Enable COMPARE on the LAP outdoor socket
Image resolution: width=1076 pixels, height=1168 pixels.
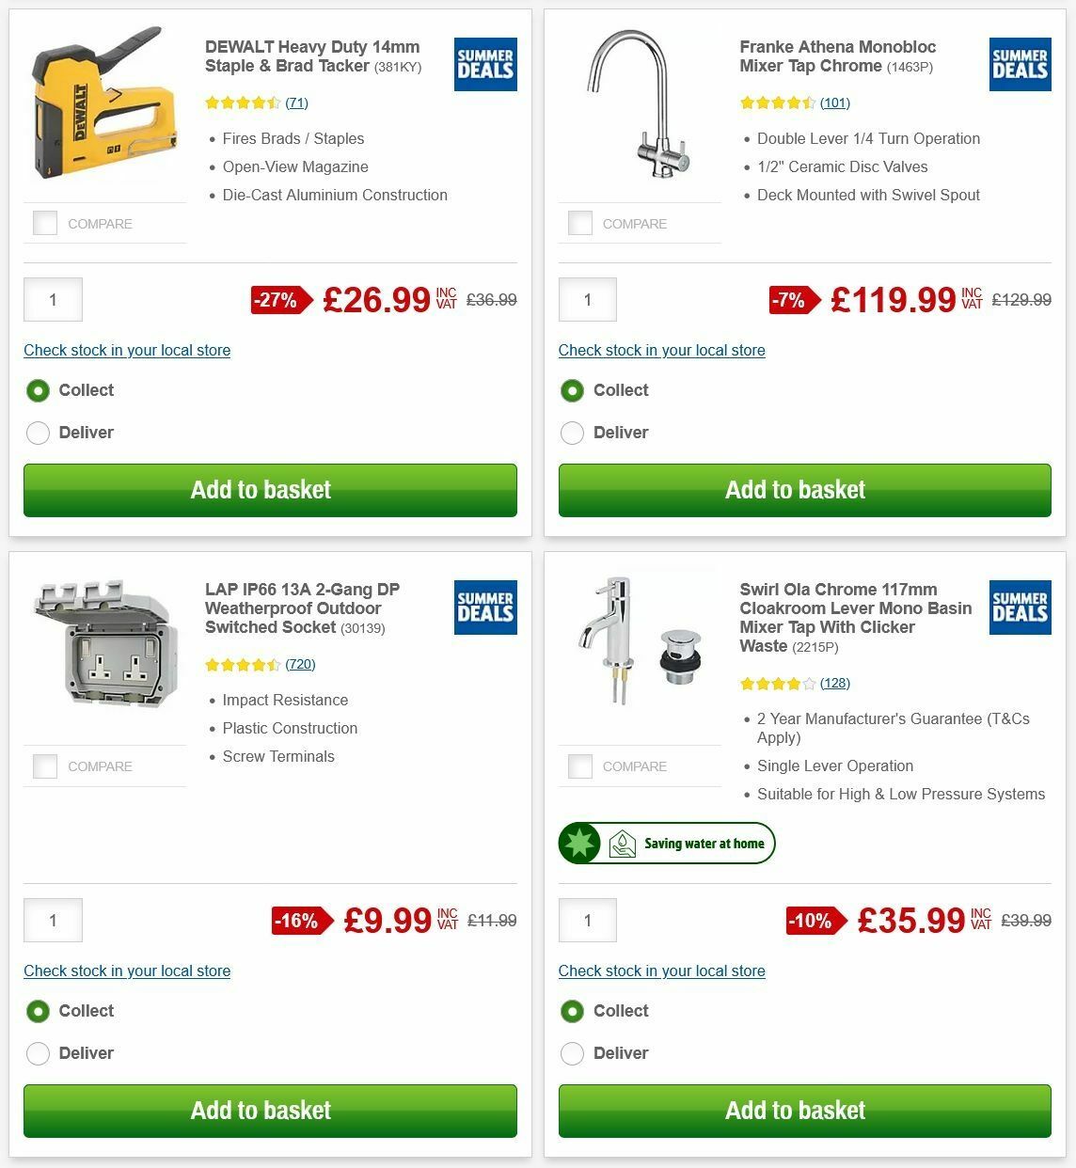click(44, 766)
